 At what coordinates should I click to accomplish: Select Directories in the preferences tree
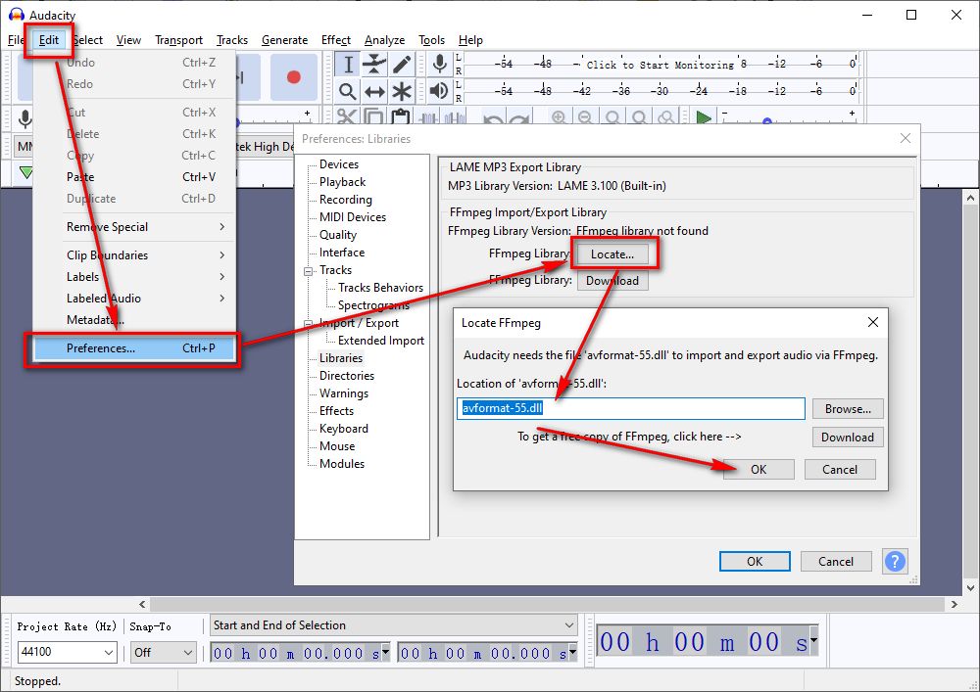point(347,376)
